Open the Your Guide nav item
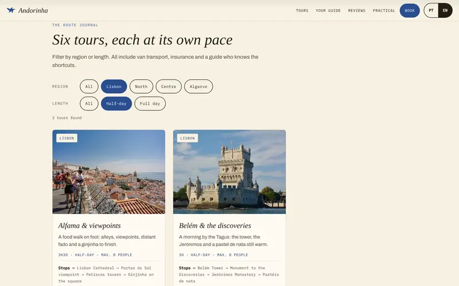This screenshot has width=459, height=286. point(328,10)
